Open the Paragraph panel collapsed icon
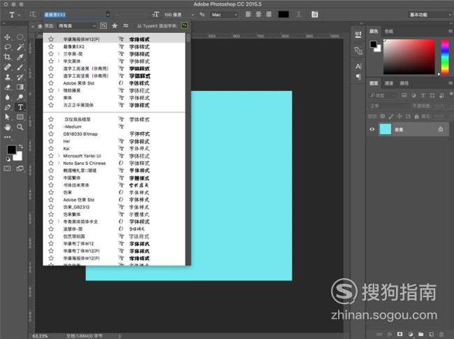Image resolution: width=454 pixels, height=339 pixels. (358, 77)
